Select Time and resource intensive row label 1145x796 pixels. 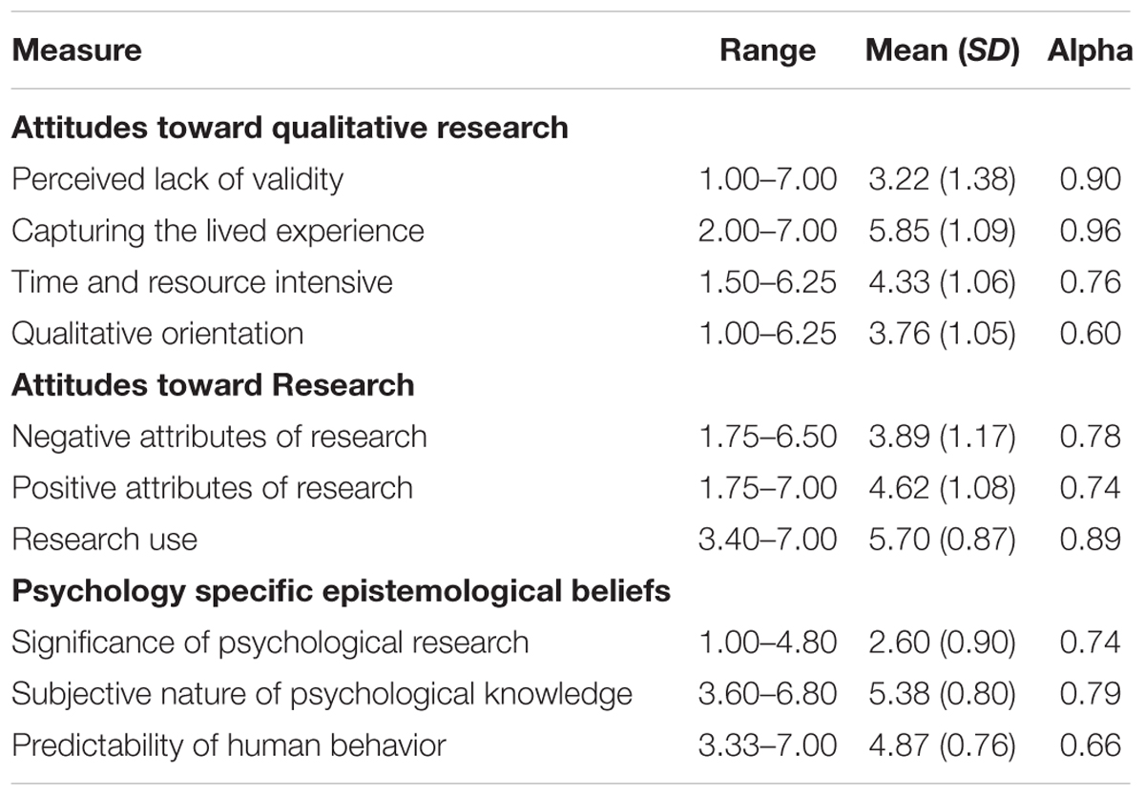click(202, 281)
